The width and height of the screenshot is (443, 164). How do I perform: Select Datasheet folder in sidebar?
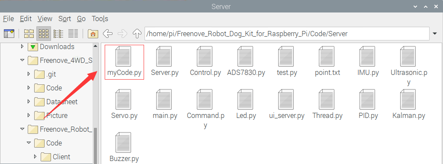point(56,102)
